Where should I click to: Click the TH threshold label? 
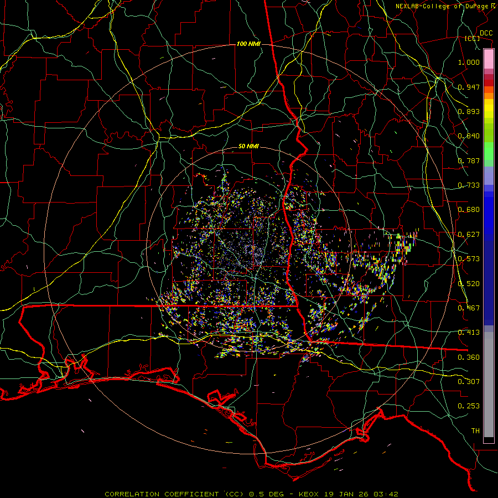pyautogui.click(x=475, y=431)
